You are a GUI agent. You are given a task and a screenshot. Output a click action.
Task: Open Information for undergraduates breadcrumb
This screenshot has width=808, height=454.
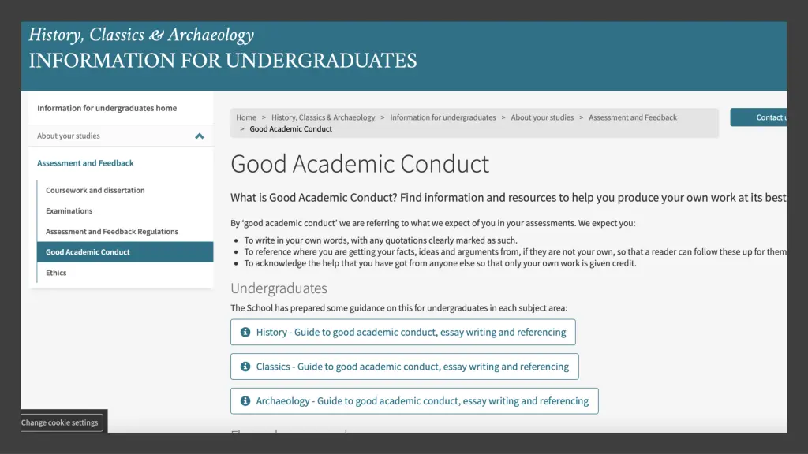(443, 117)
